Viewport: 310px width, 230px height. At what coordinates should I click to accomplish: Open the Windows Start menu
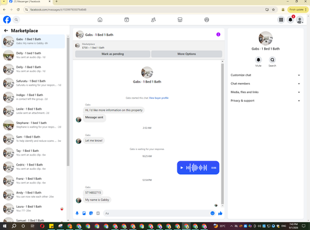[x=4, y=226]
